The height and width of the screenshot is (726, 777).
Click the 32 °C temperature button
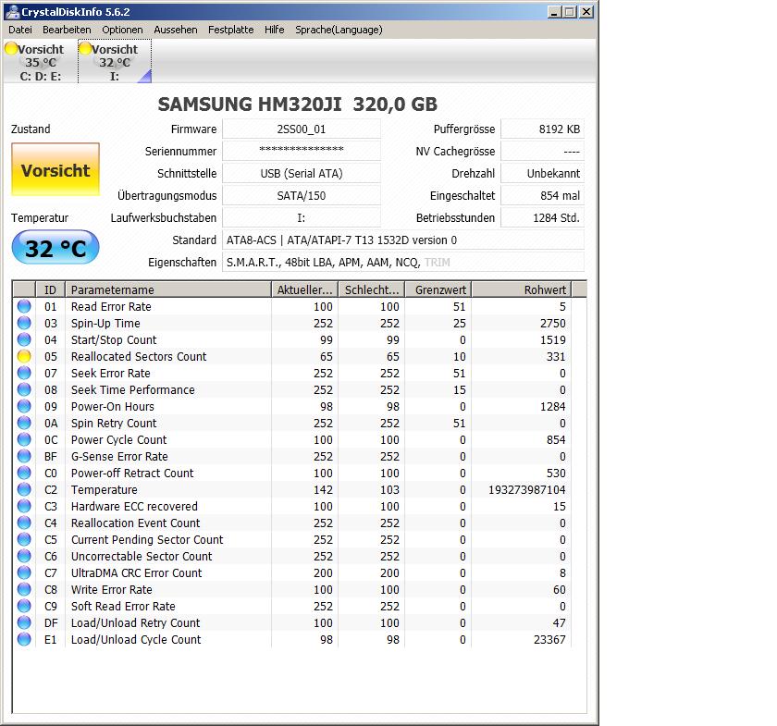(55, 247)
